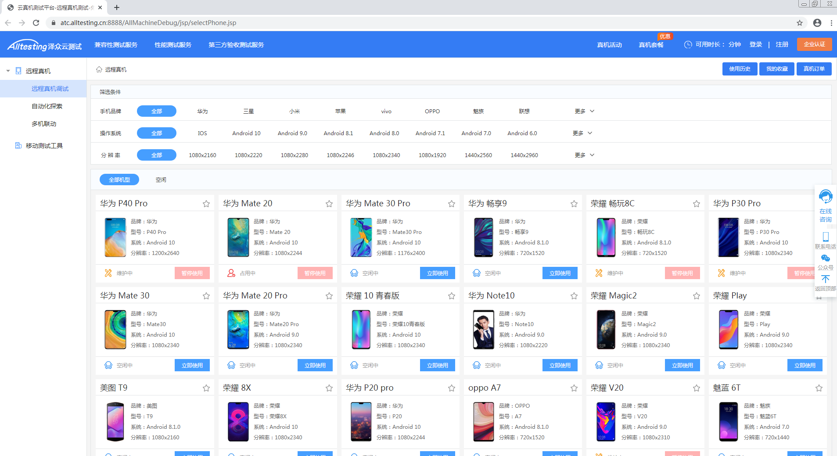Open 自动化探索 in the sidebar
The width and height of the screenshot is (837, 456).
point(47,106)
